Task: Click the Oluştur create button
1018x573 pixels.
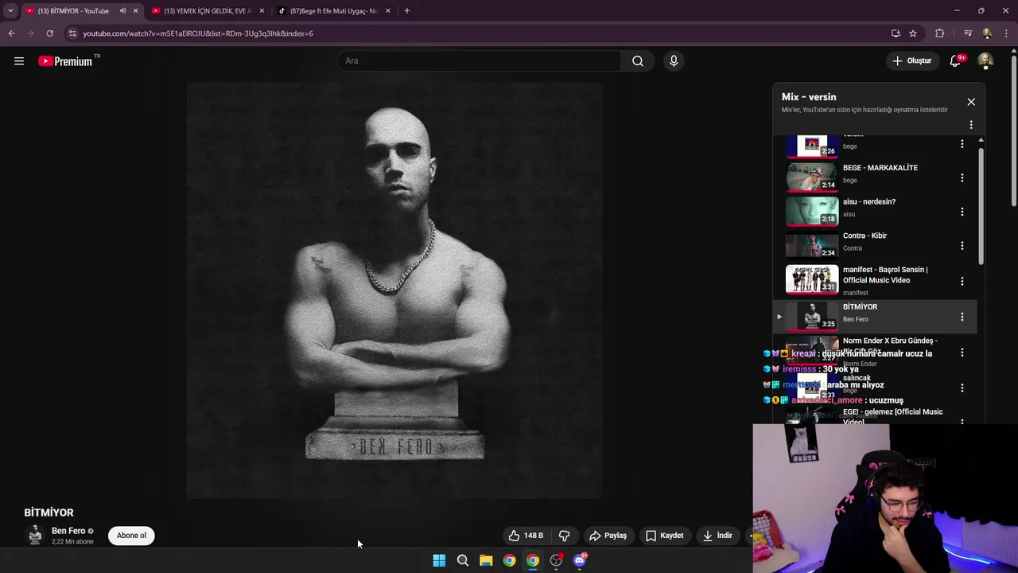Action: coord(911,60)
